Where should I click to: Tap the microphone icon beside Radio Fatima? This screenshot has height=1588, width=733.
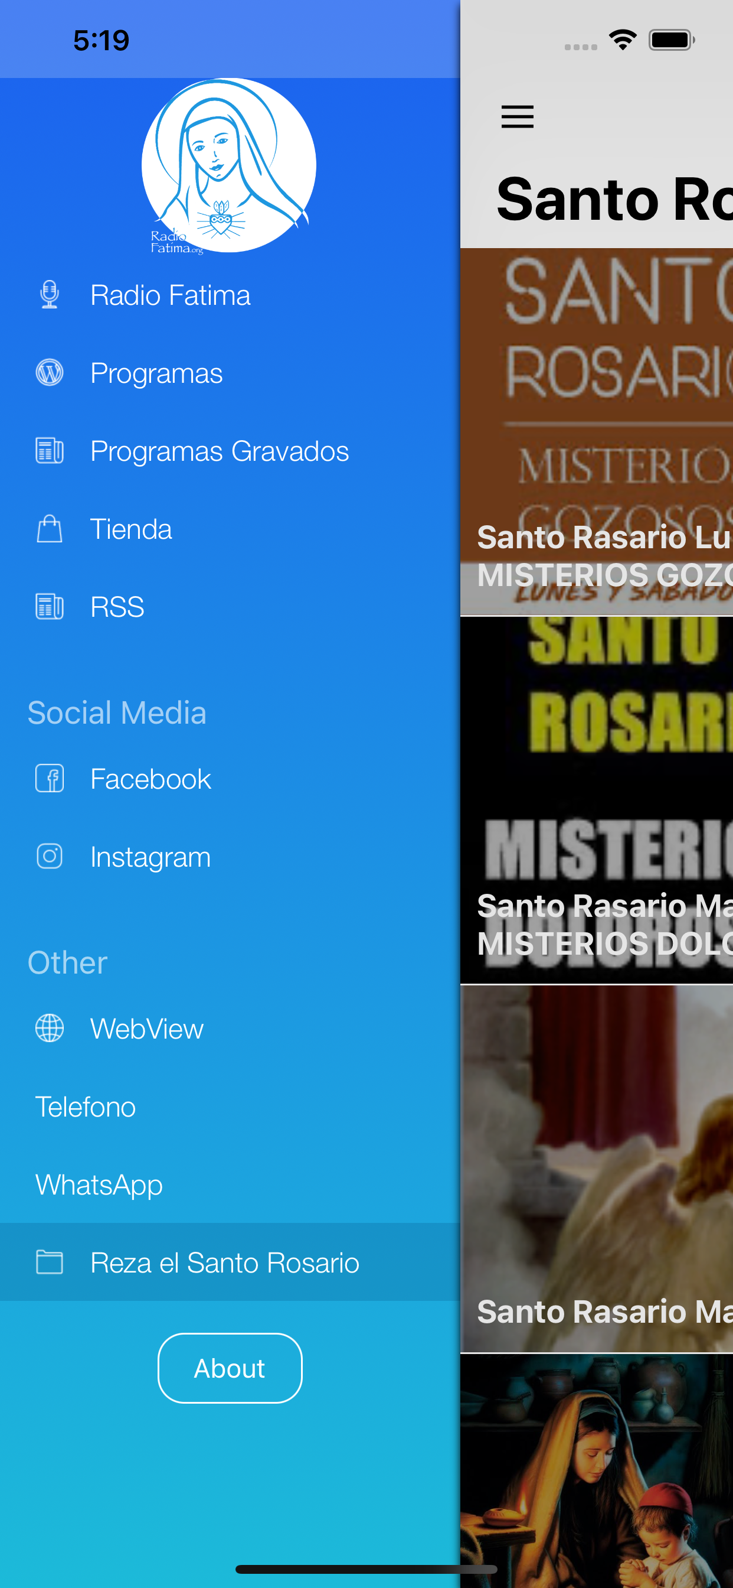(x=49, y=295)
